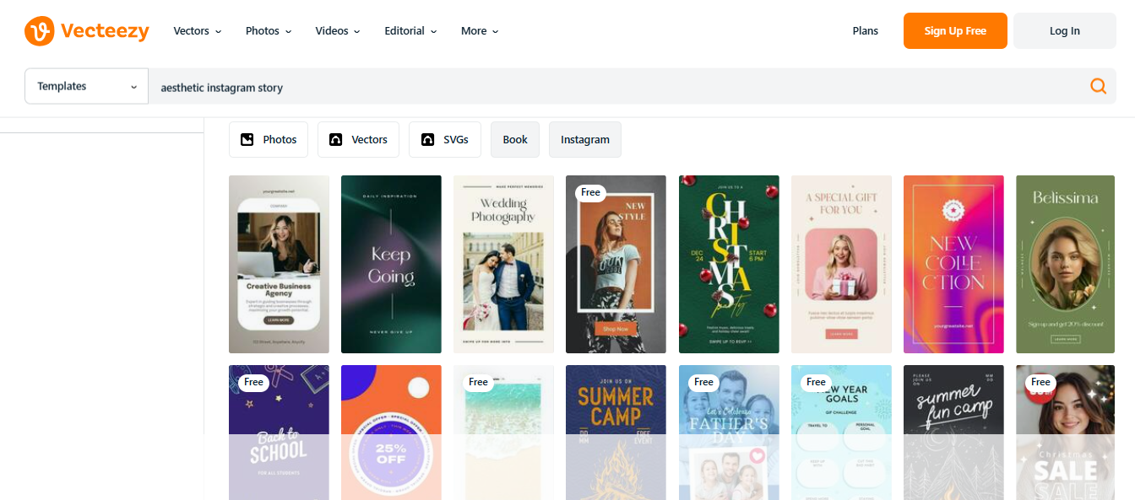Click the Free badge on New Style template
Screen dimensions: 1135x500
coord(590,192)
